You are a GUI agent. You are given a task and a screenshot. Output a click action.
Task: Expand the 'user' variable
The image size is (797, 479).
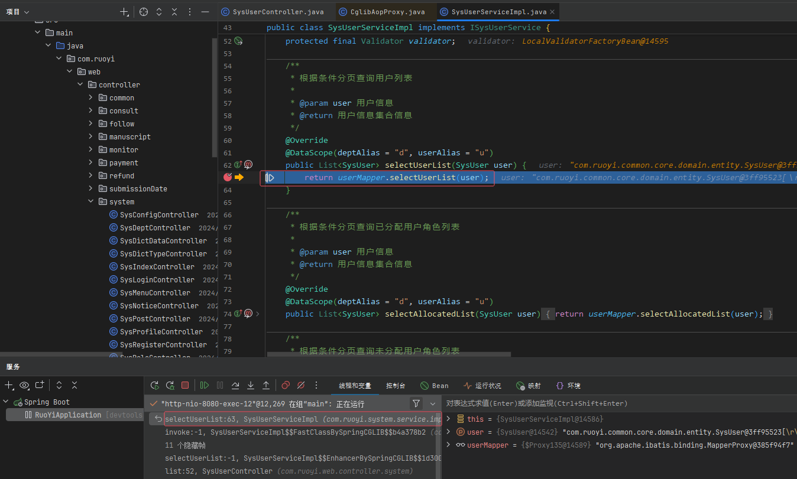coord(448,432)
